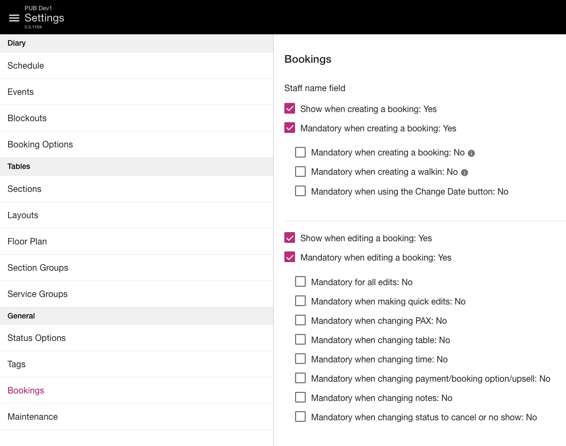Disable Show when editing a booking
The width and height of the screenshot is (566, 446).
(290, 238)
